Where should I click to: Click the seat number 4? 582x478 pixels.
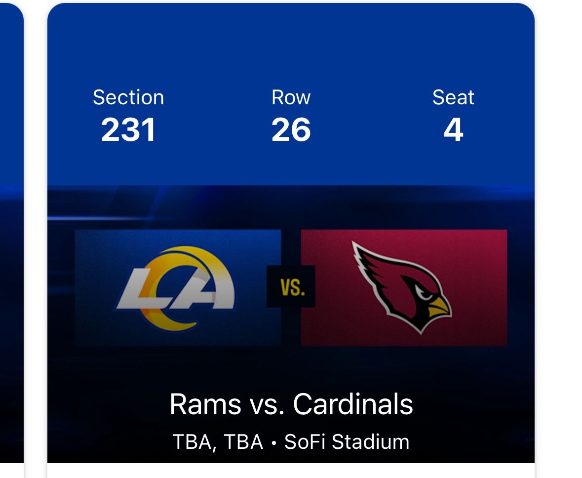(x=453, y=130)
